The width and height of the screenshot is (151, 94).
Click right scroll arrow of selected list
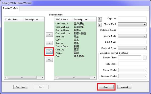coord(94,78)
